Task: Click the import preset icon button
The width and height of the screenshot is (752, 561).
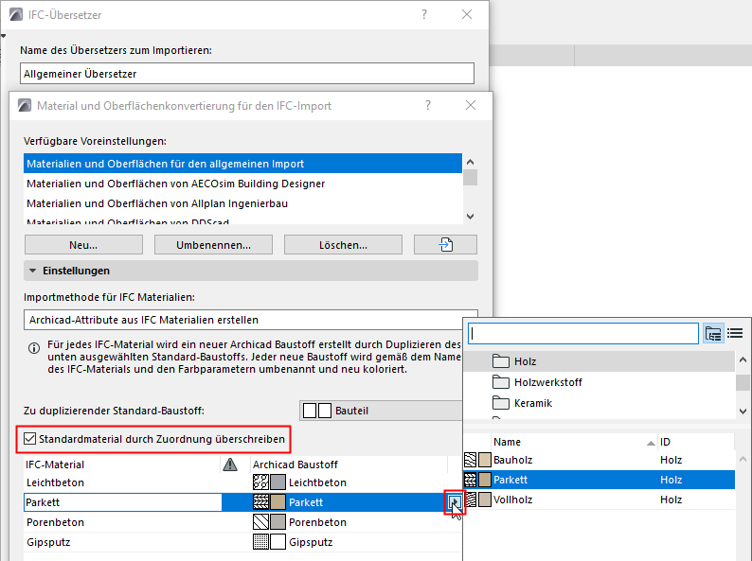Action: (x=445, y=245)
